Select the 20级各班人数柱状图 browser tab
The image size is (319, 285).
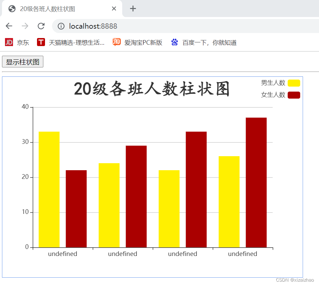[62, 9]
